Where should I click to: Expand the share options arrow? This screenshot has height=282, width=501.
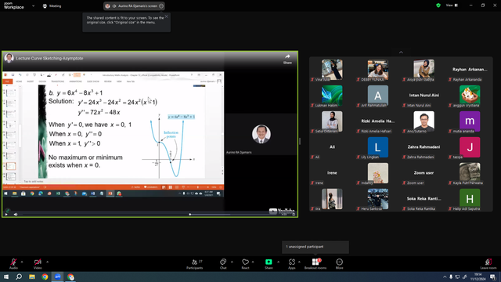[x=278, y=262]
